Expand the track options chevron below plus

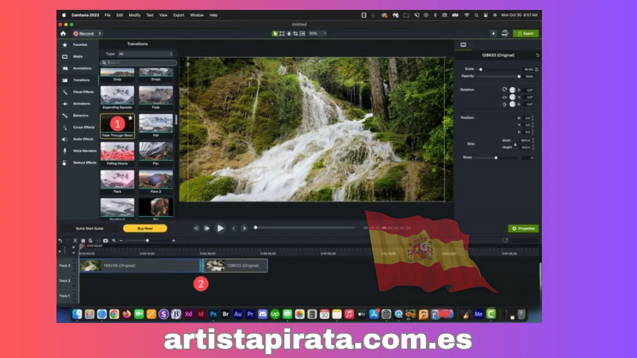pos(74,253)
